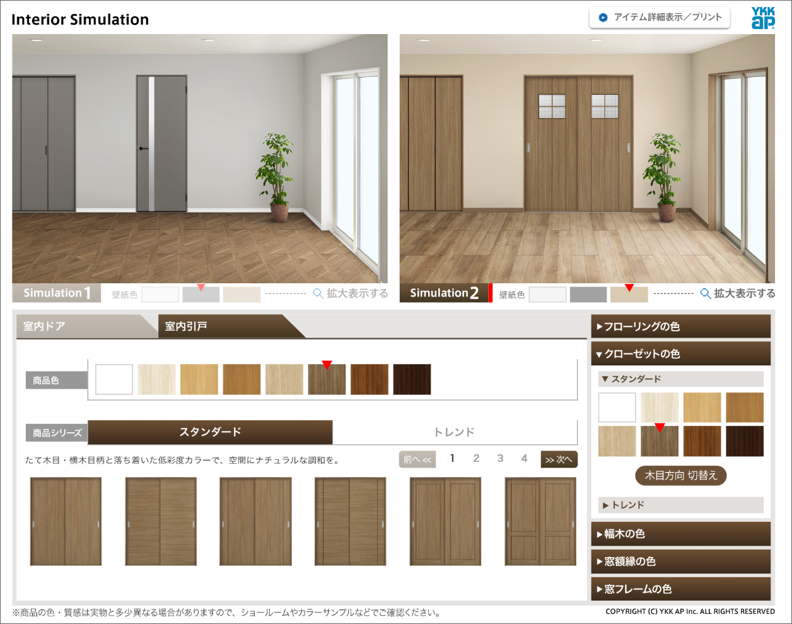792x624 pixels.
Task: Select white wallpaper swatch for Simulation 1
Action: (x=160, y=295)
